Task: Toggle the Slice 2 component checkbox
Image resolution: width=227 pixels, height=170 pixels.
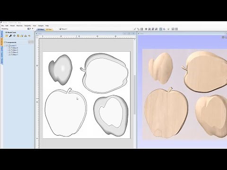Action: coord(9,52)
